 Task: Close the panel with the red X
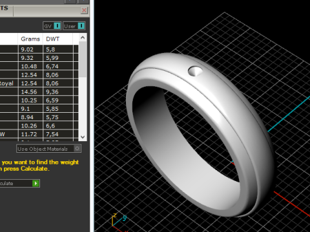84,10
